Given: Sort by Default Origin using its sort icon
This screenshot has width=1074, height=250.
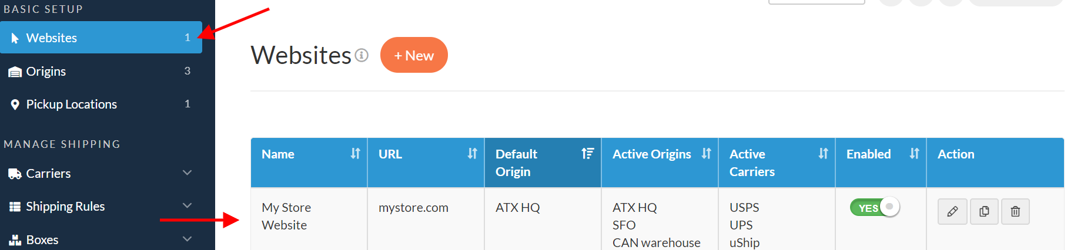Looking at the screenshot, I should (x=588, y=154).
